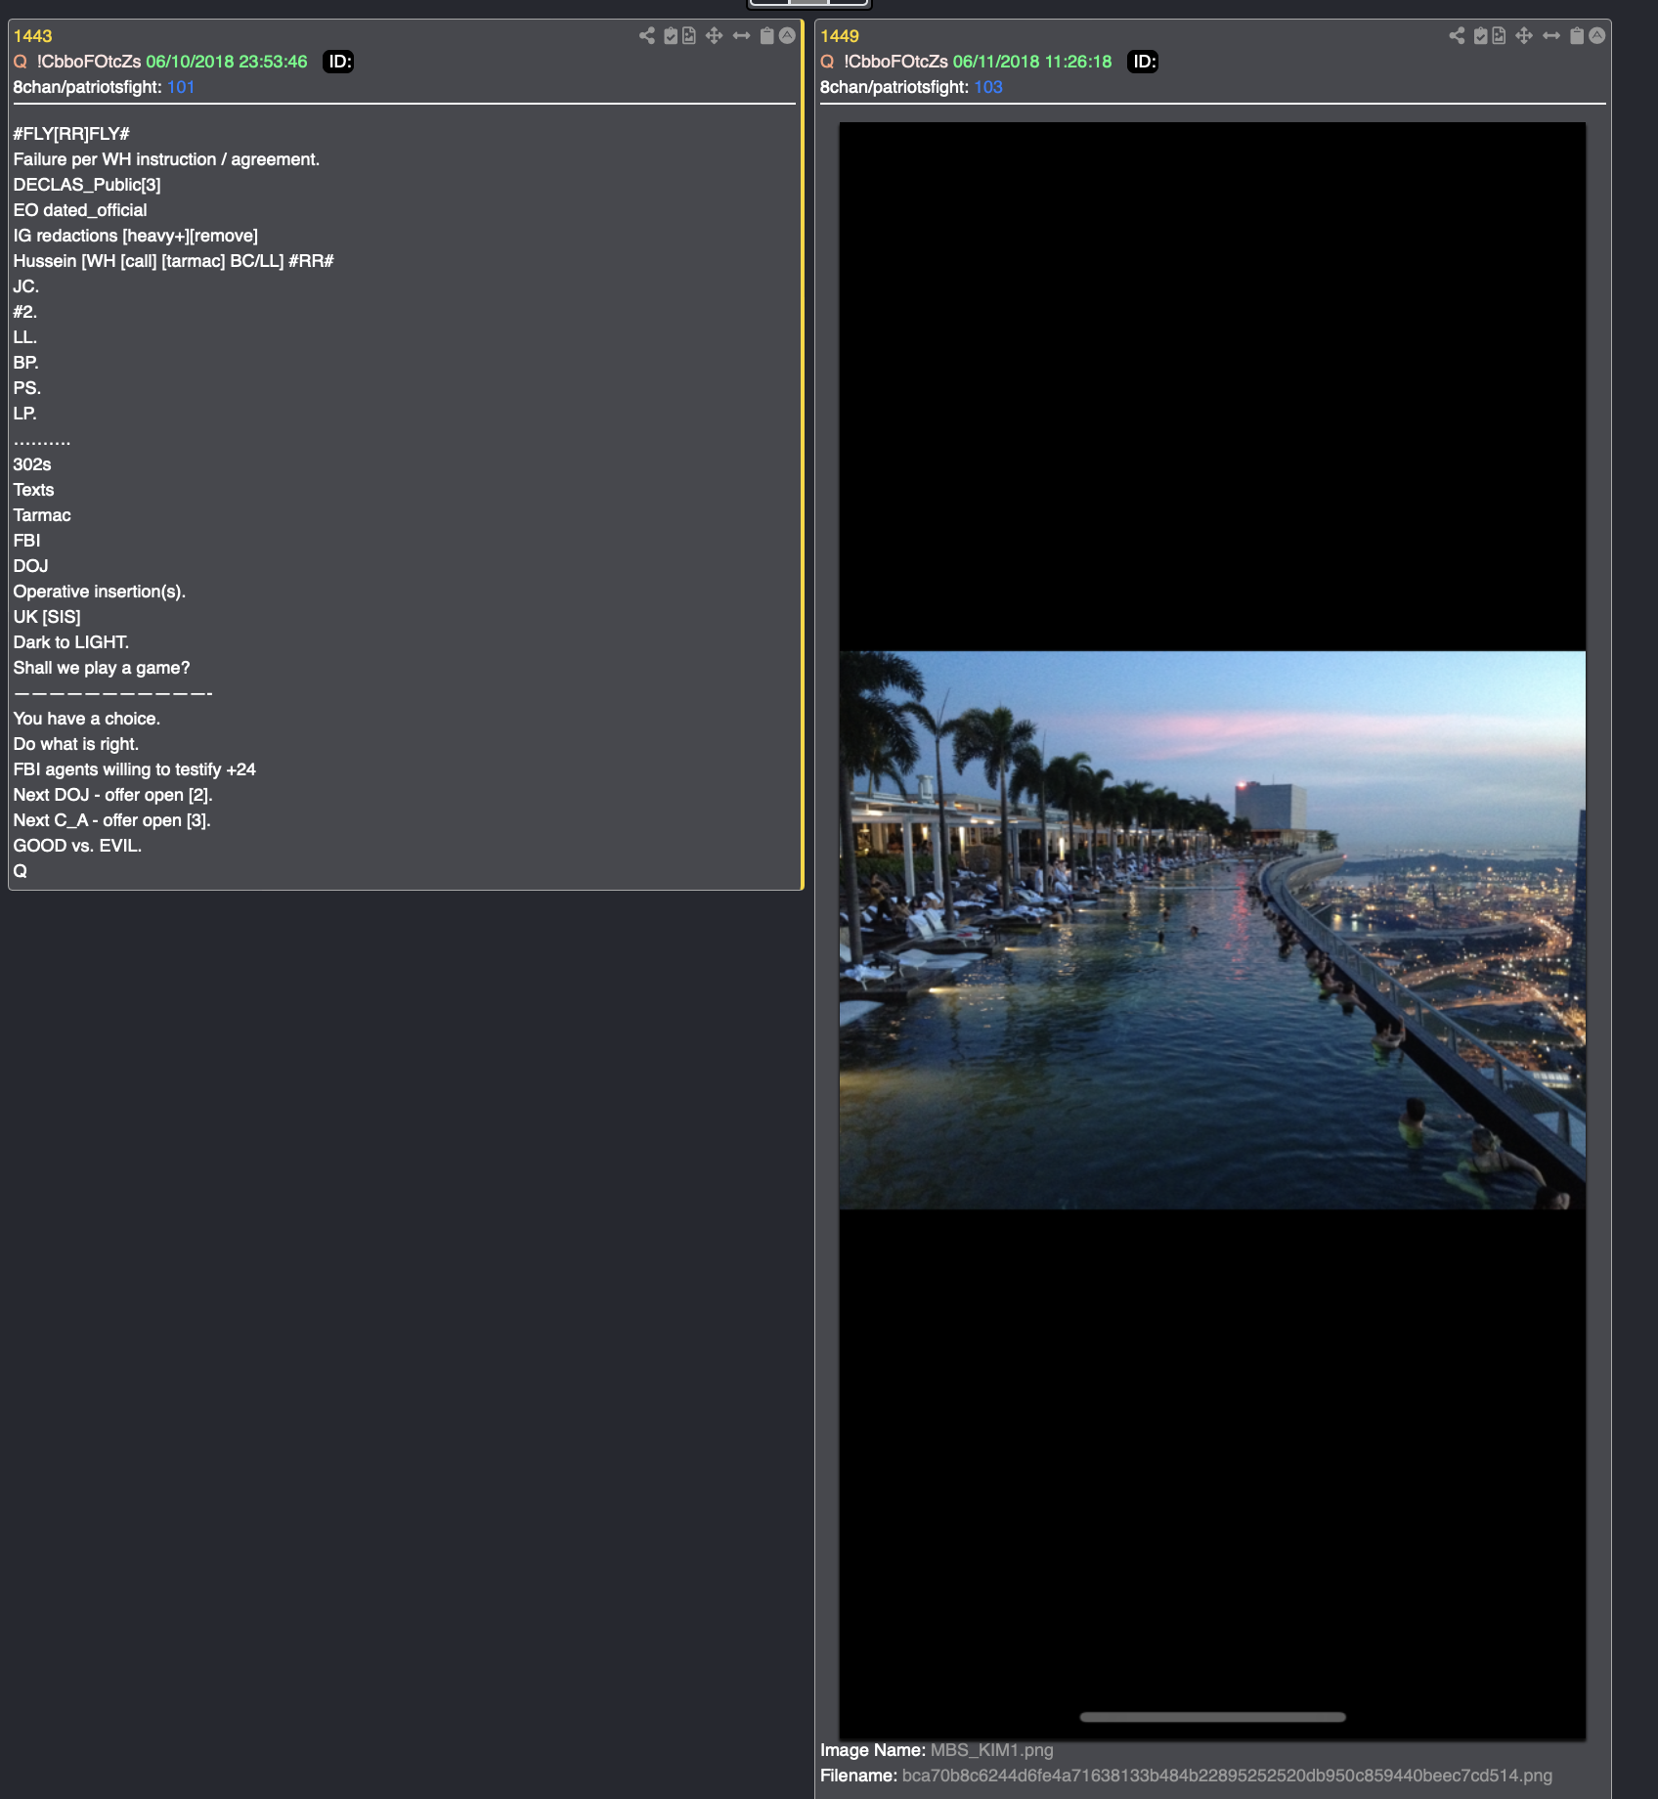
Task: Open post number 1449 link
Action: coord(840,36)
